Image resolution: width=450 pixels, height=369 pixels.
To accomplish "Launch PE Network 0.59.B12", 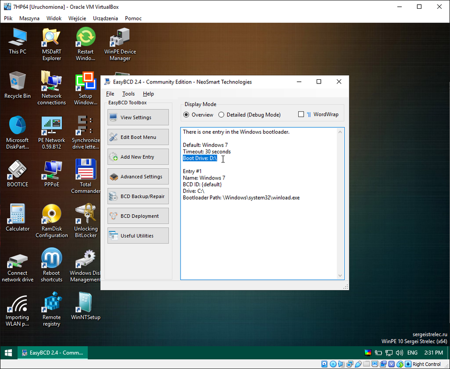I will [52, 132].
